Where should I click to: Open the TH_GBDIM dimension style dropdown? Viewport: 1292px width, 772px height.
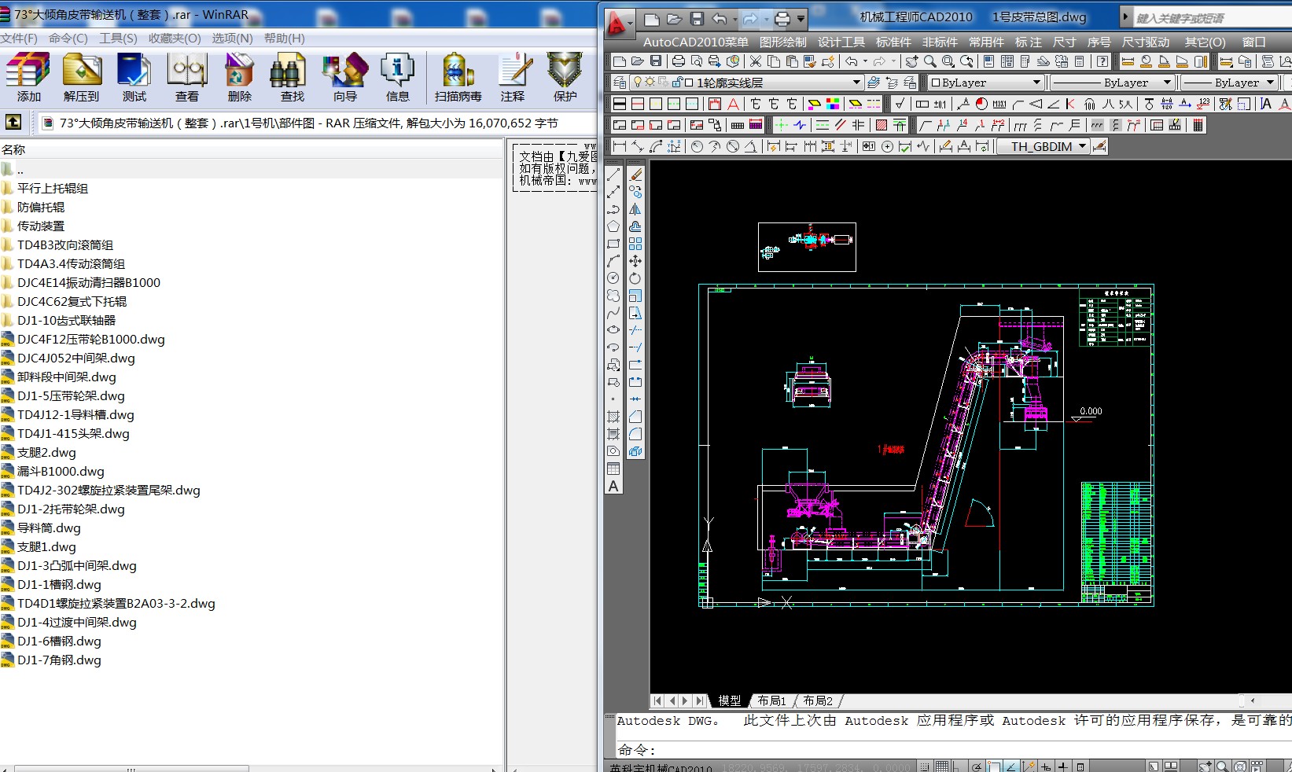[x=1043, y=146]
